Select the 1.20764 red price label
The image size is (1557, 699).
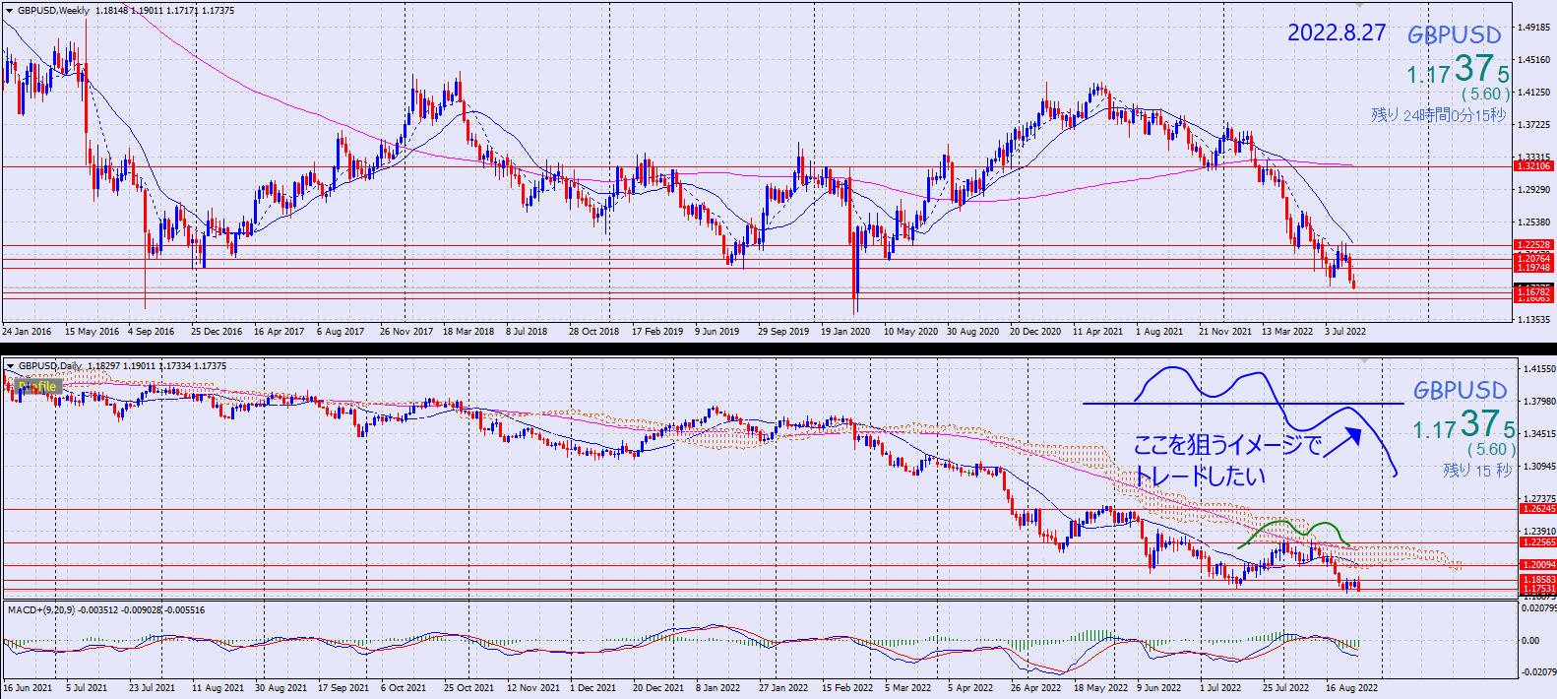(1534, 259)
